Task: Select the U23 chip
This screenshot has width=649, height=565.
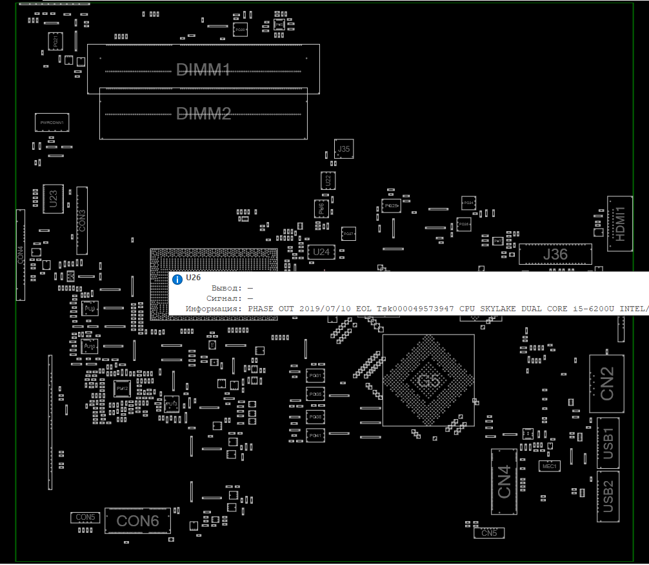Action: (54, 199)
